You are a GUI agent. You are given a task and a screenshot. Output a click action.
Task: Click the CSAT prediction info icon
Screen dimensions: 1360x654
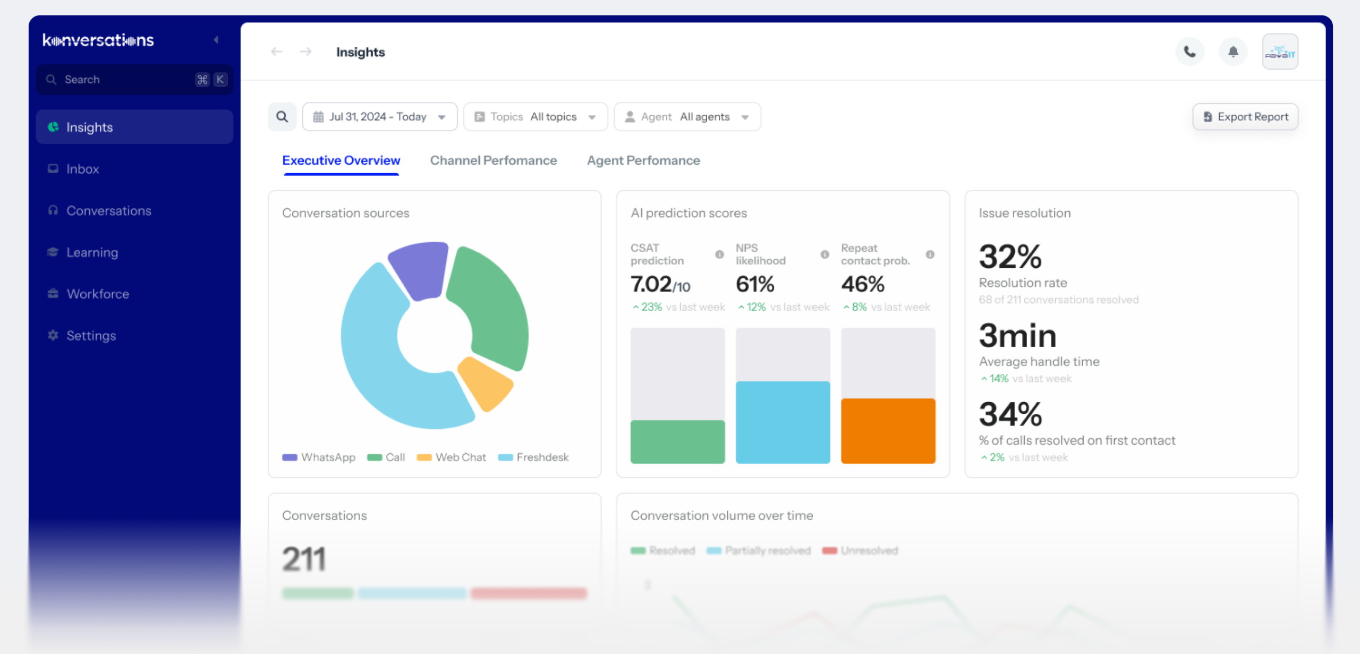(719, 254)
